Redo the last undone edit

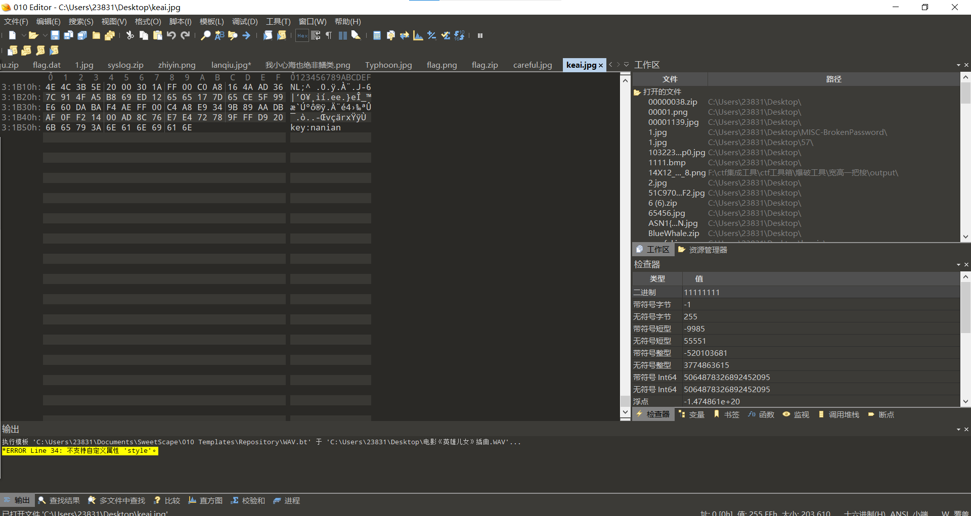click(x=185, y=35)
